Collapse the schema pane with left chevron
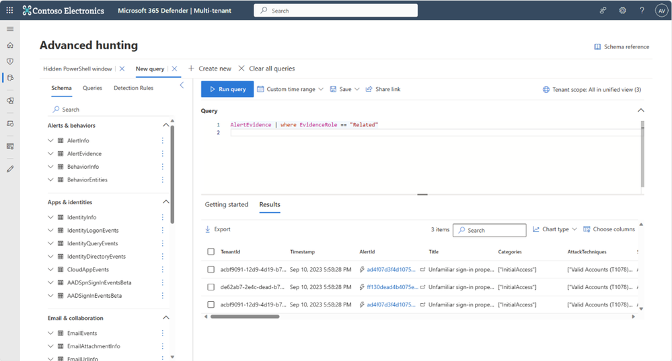Viewport: 672px width, 361px height. click(x=182, y=85)
